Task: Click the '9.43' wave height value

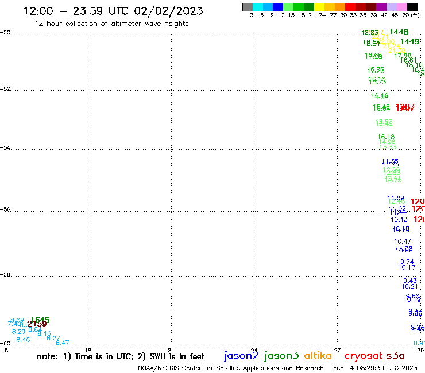Action: click(x=410, y=281)
